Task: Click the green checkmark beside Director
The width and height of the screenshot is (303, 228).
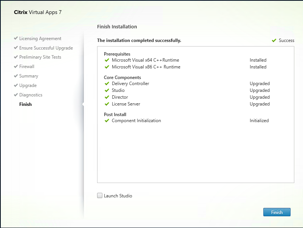Action: pos(107,97)
